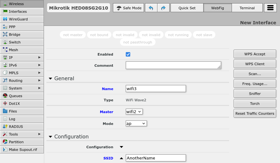The height and width of the screenshot is (163, 280).
Task: Click the redo arrow icon in toolbar
Action: [x=163, y=8]
